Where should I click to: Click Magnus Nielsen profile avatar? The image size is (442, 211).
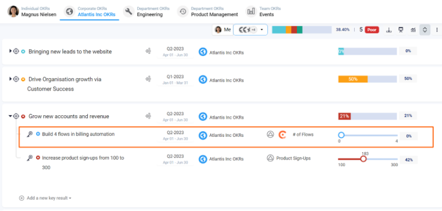[13, 11]
